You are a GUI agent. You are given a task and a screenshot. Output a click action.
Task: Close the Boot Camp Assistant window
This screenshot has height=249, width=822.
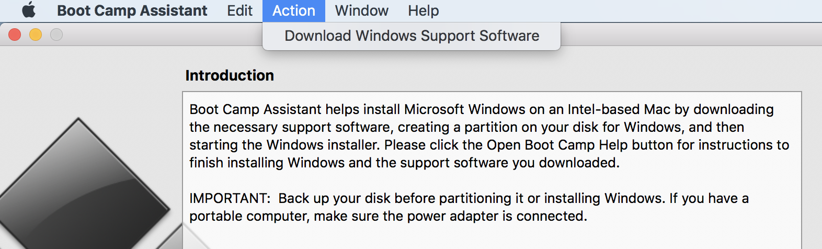coord(15,35)
